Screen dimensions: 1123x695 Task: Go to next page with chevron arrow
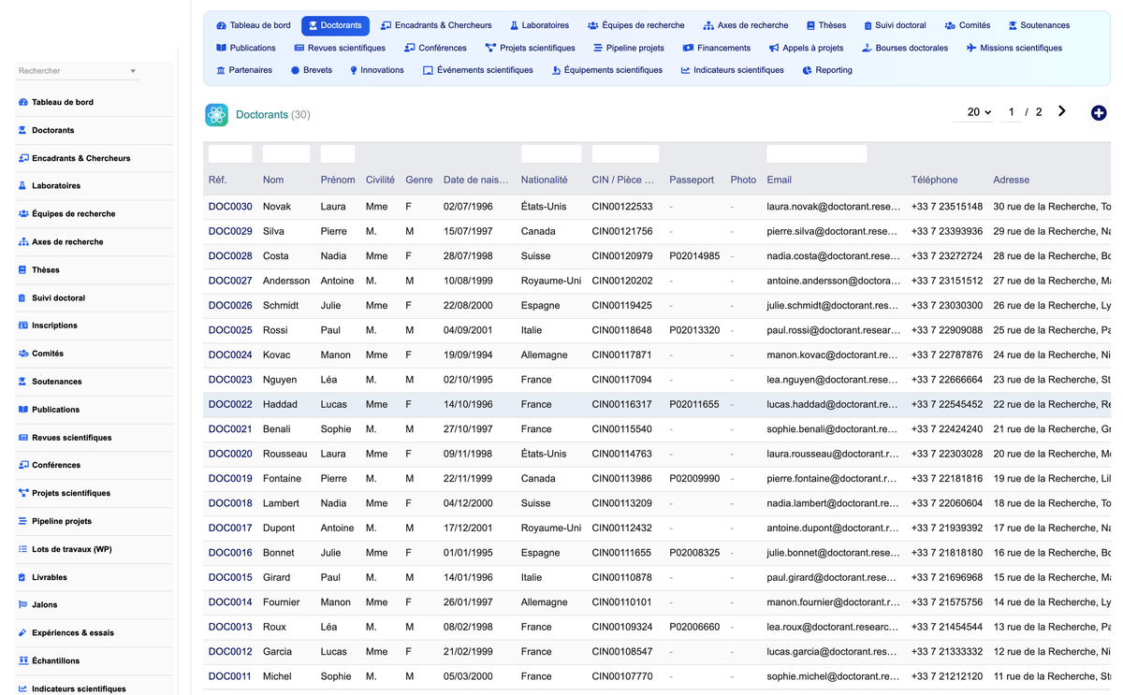pyautogui.click(x=1062, y=111)
